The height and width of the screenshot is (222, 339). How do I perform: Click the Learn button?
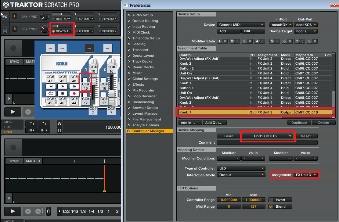[229, 136]
